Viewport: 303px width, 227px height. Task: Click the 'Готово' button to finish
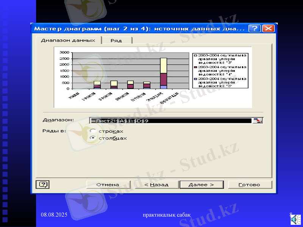[x=250, y=184]
